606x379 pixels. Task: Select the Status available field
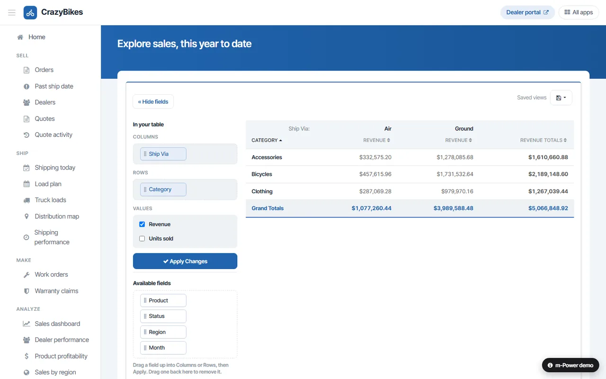coord(163,316)
